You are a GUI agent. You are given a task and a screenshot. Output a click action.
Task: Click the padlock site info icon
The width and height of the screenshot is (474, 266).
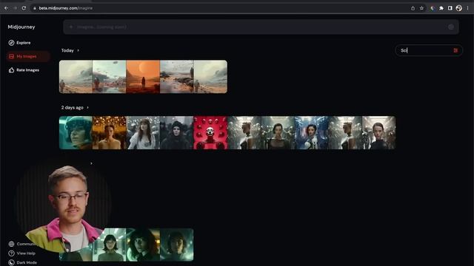pos(35,8)
